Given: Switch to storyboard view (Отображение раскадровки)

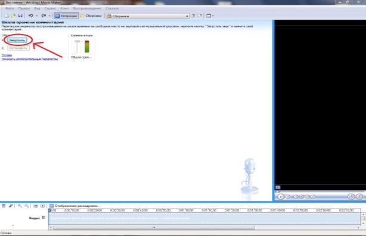Looking at the screenshot, I should 74,206.
